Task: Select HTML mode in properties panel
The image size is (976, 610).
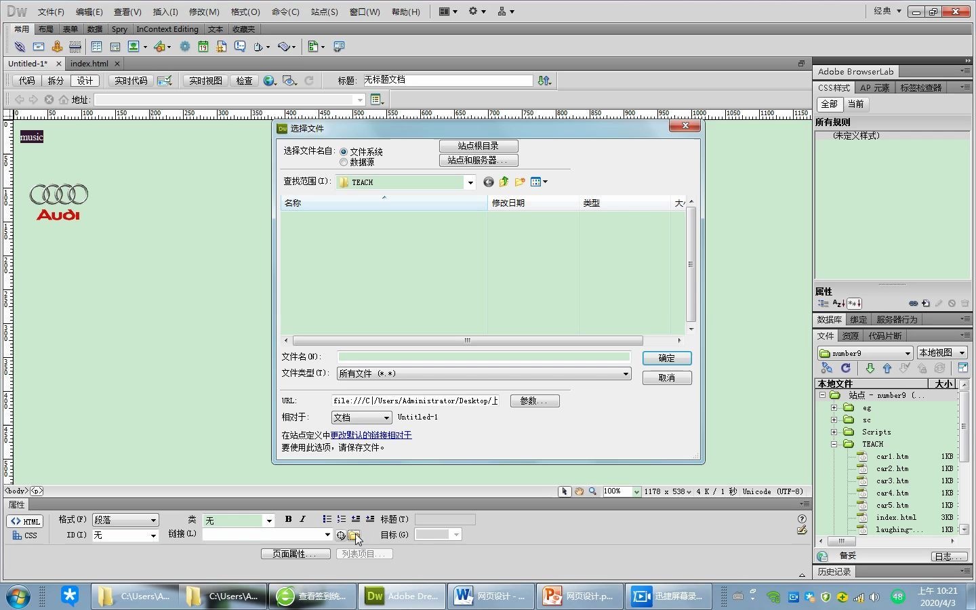Action: [25, 521]
